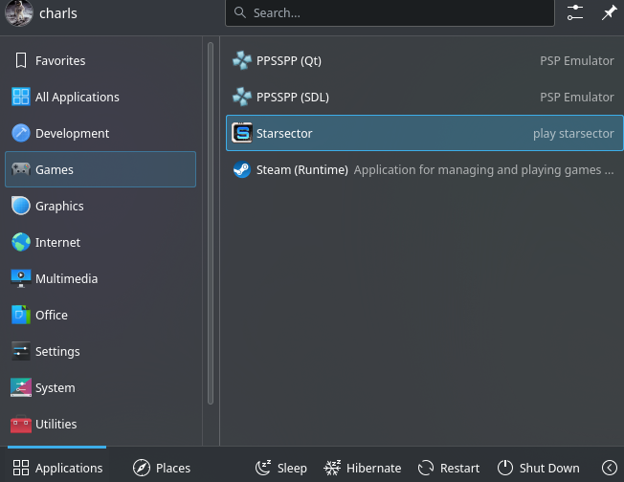Open the Favorites category
The width and height of the screenshot is (624, 482).
tap(100, 61)
